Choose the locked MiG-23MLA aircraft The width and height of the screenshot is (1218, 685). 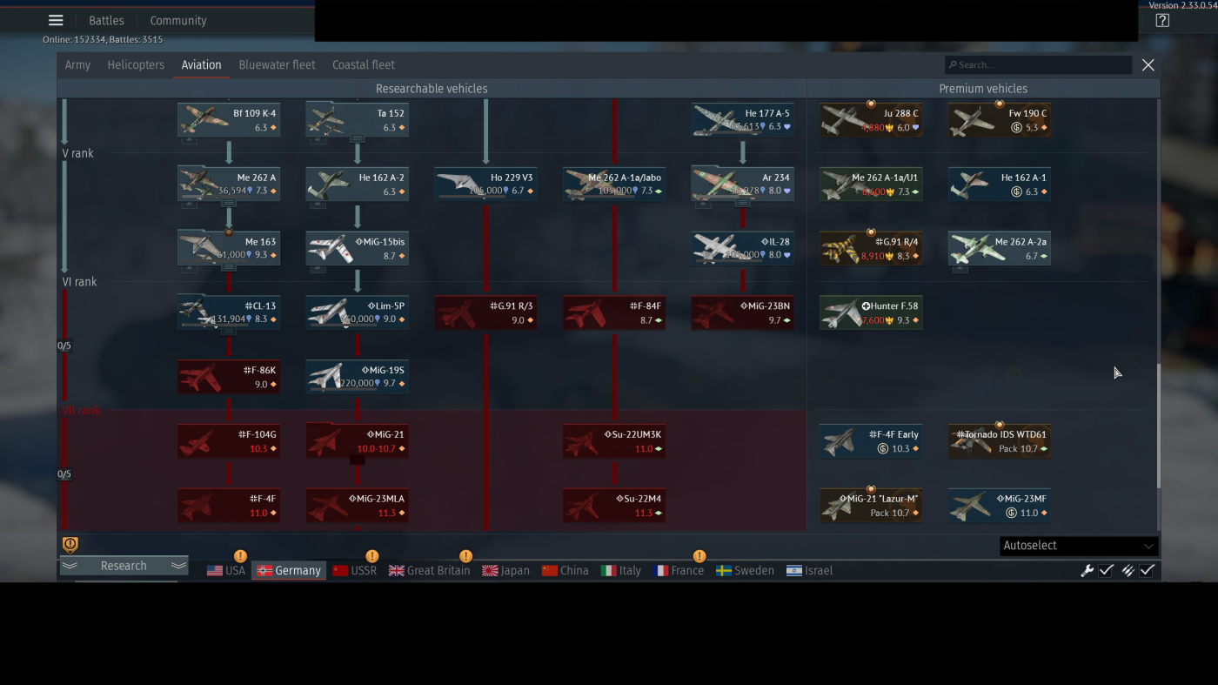click(x=358, y=507)
